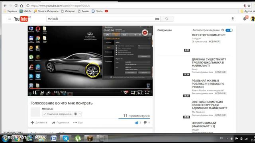Open the Добавить в playlist dropdown
The width and height of the screenshot is (255, 143).
39,123
